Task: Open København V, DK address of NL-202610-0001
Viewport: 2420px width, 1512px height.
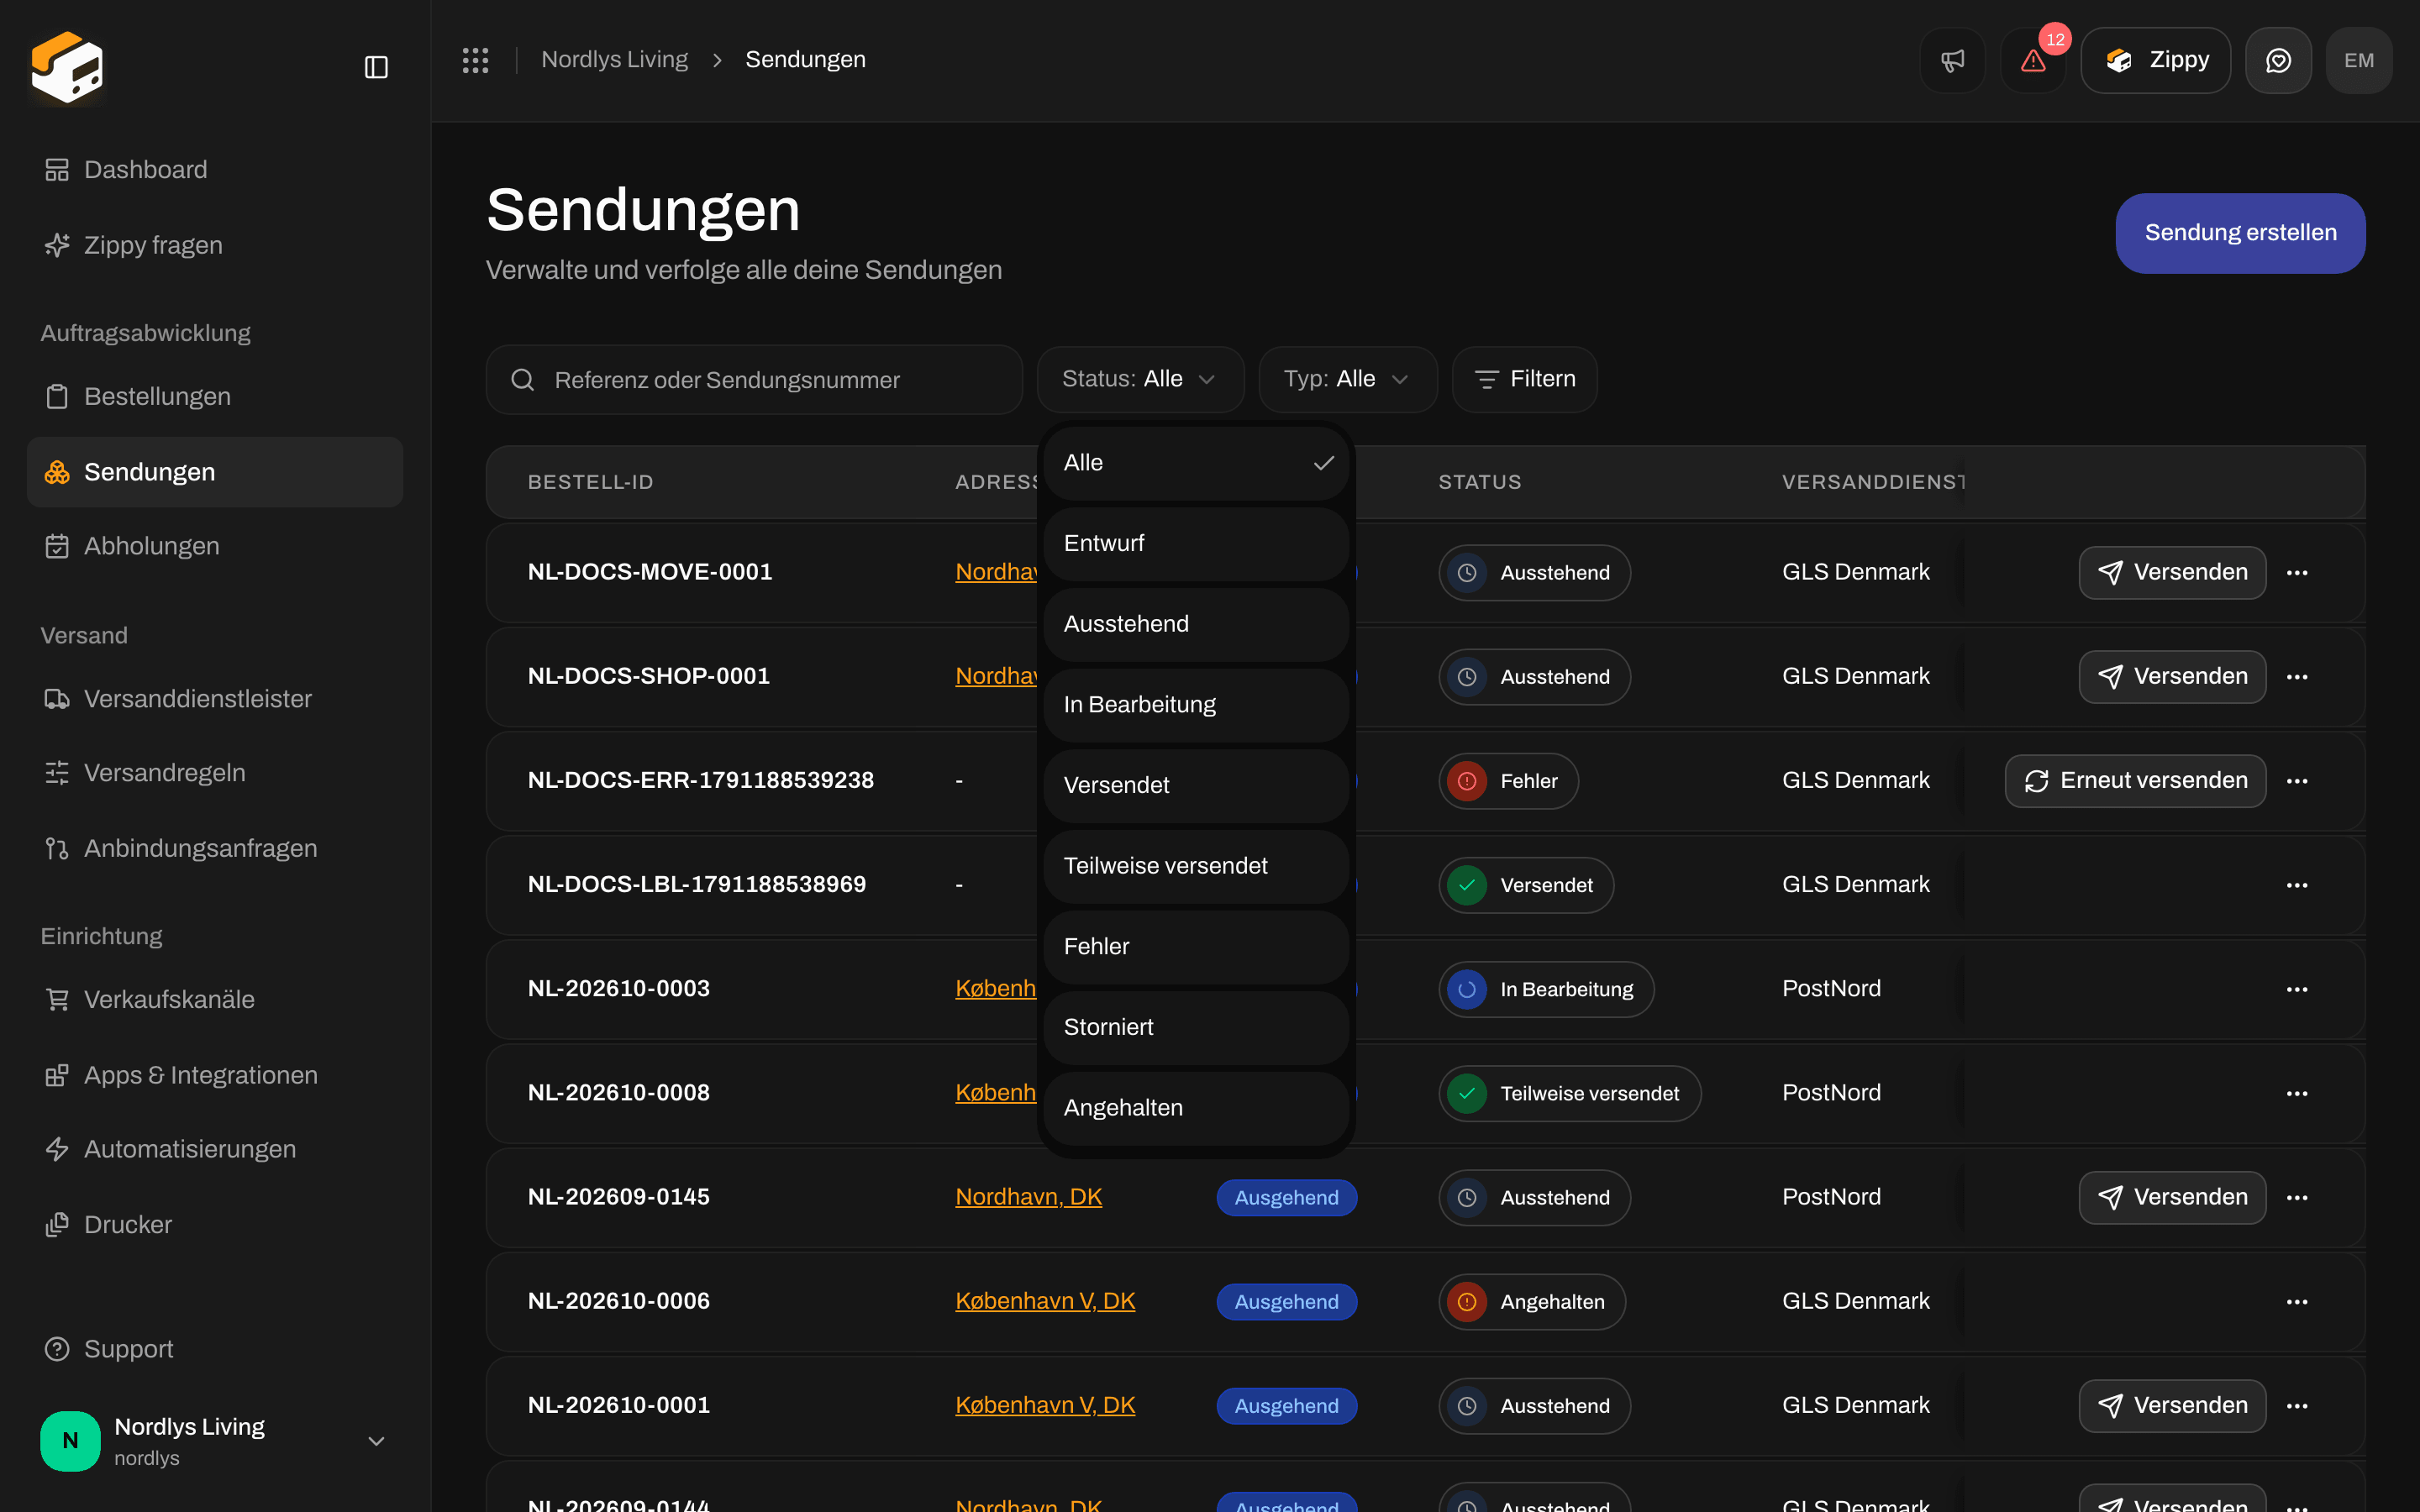Action: (1045, 1405)
